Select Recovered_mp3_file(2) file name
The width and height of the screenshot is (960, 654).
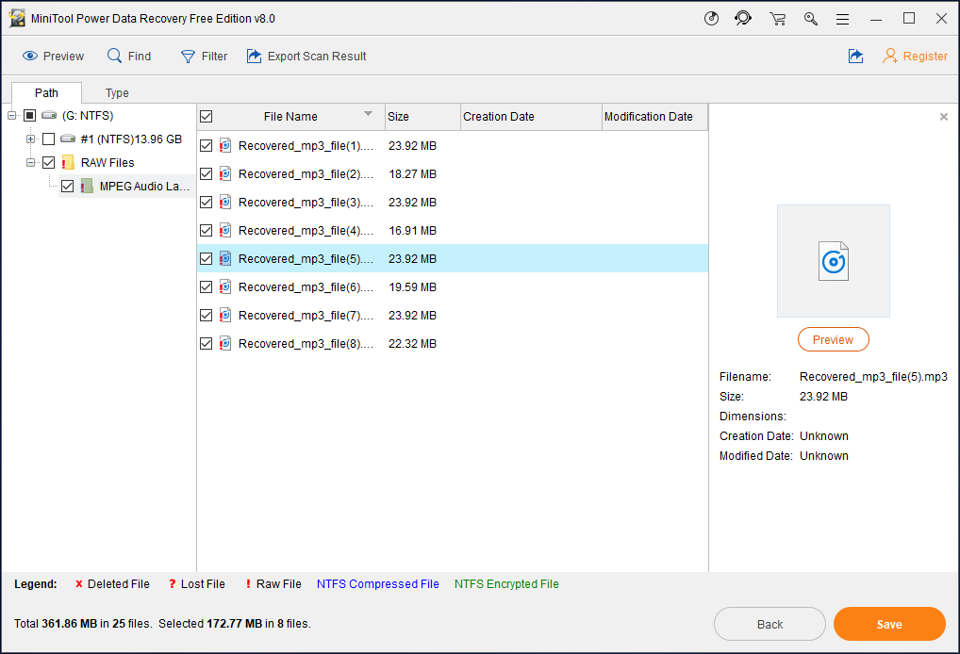[x=306, y=173]
